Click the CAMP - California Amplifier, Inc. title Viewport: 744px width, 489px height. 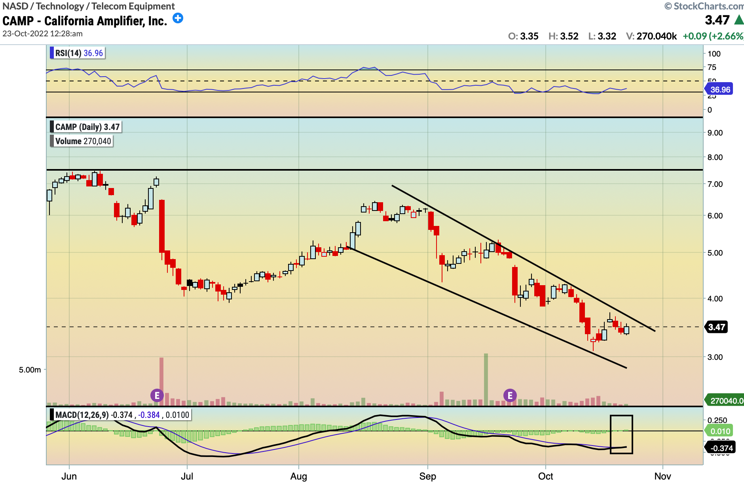[85, 21]
